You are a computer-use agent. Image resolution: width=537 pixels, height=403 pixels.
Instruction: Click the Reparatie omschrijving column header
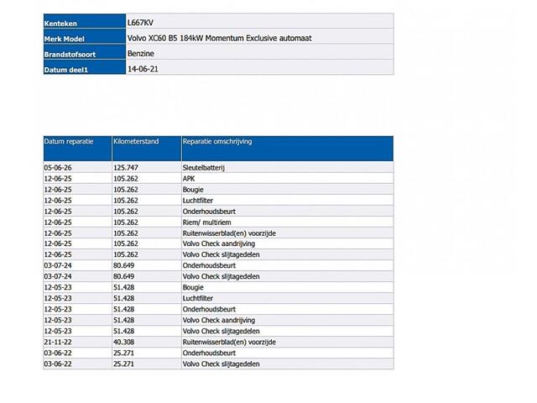pos(287,149)
